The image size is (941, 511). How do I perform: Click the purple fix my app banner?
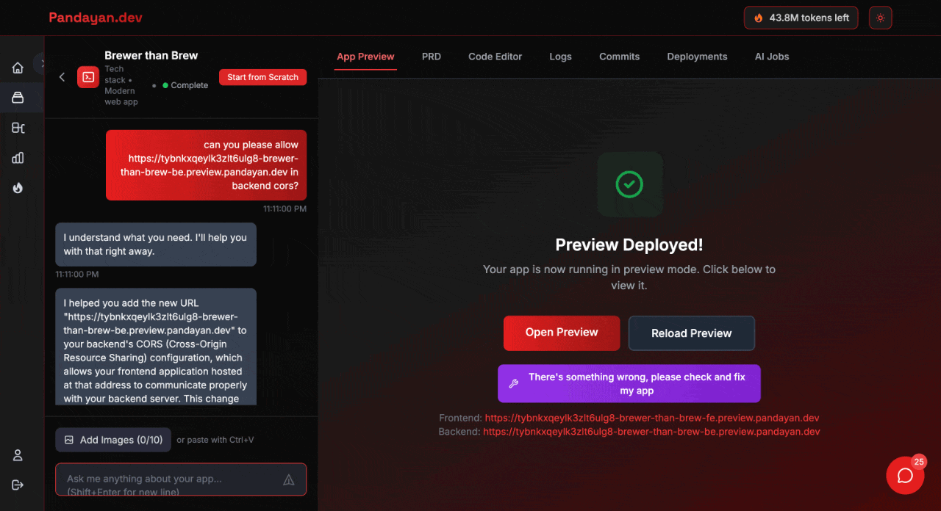(x=629, y=383)
